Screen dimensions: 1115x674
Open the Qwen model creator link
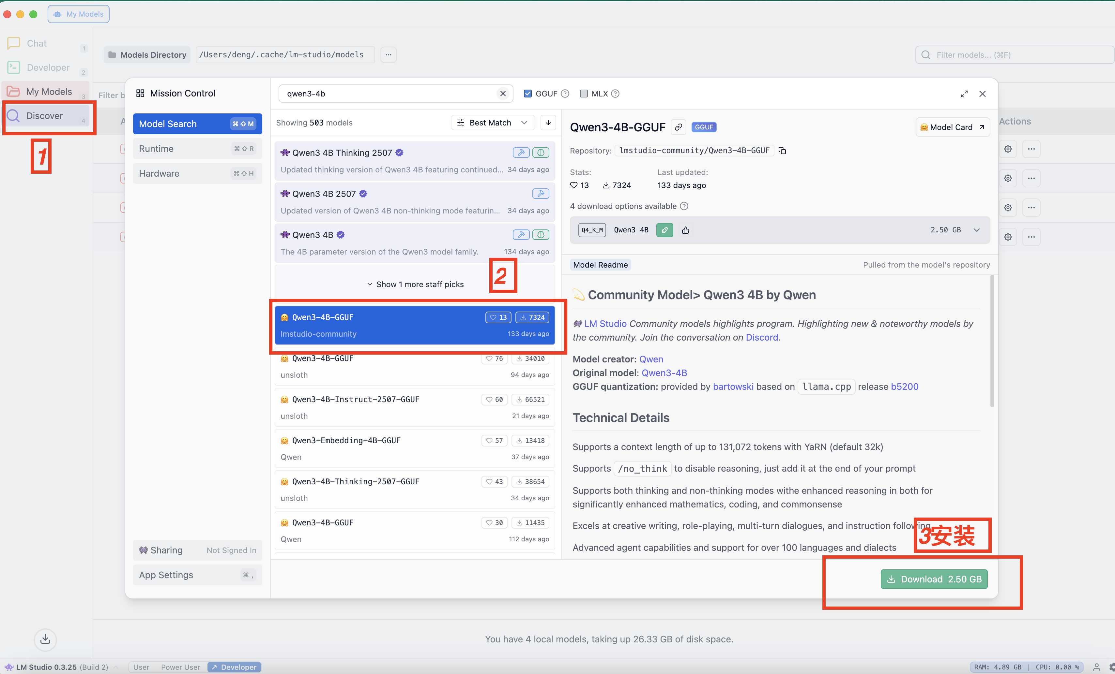(x=651, y=359)
